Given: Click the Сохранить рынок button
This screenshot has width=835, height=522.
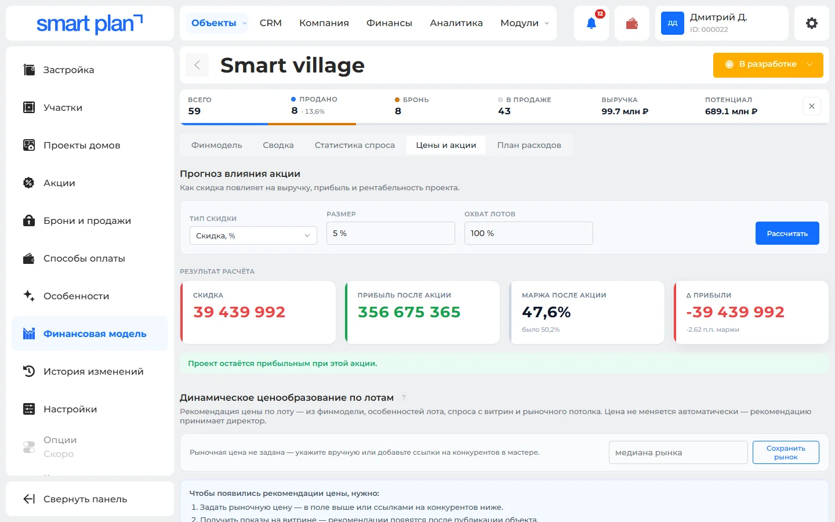Looking at the screenshot, I should [786, 452].
